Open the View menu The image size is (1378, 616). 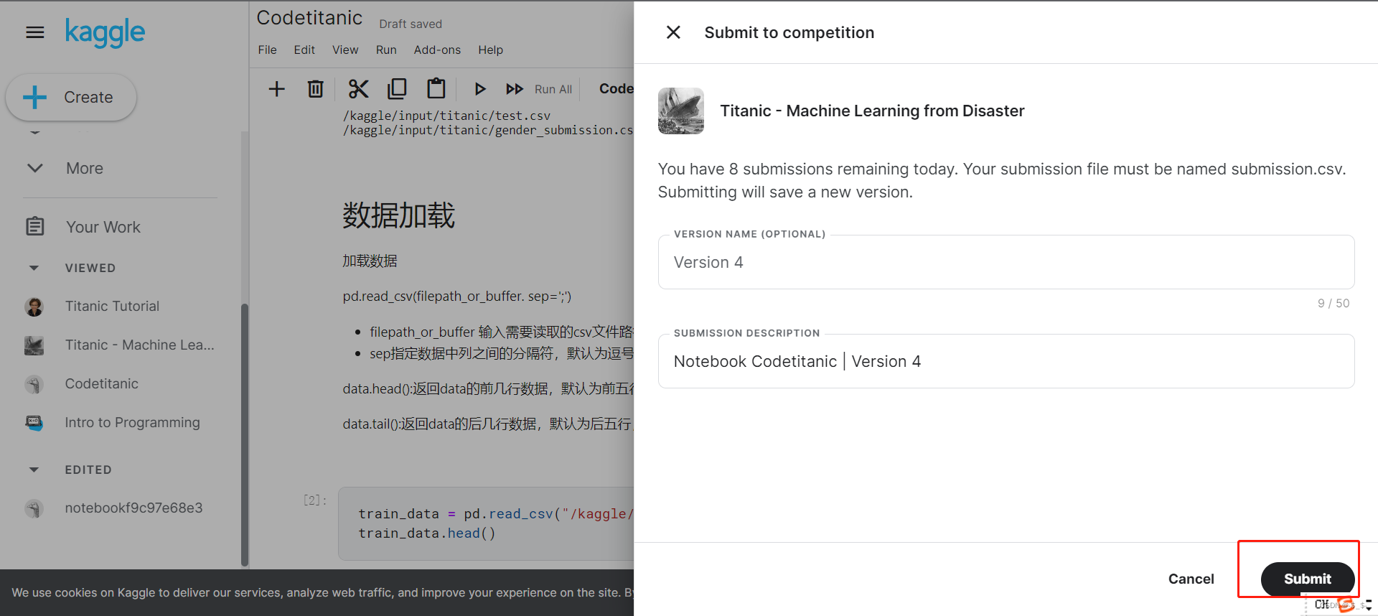pyautogui.click(x=345, y=50)
